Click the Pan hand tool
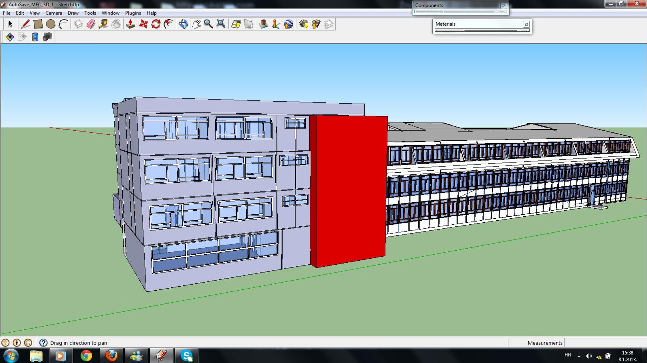The height and width of the screenshot is (363, 647). 196,24
